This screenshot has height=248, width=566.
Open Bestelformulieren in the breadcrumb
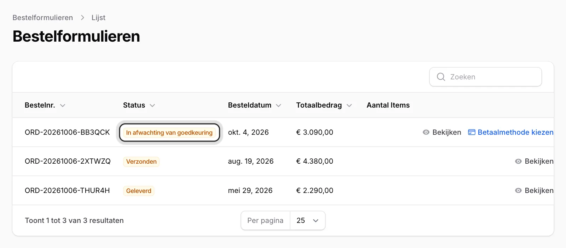(x=43, y=18)
